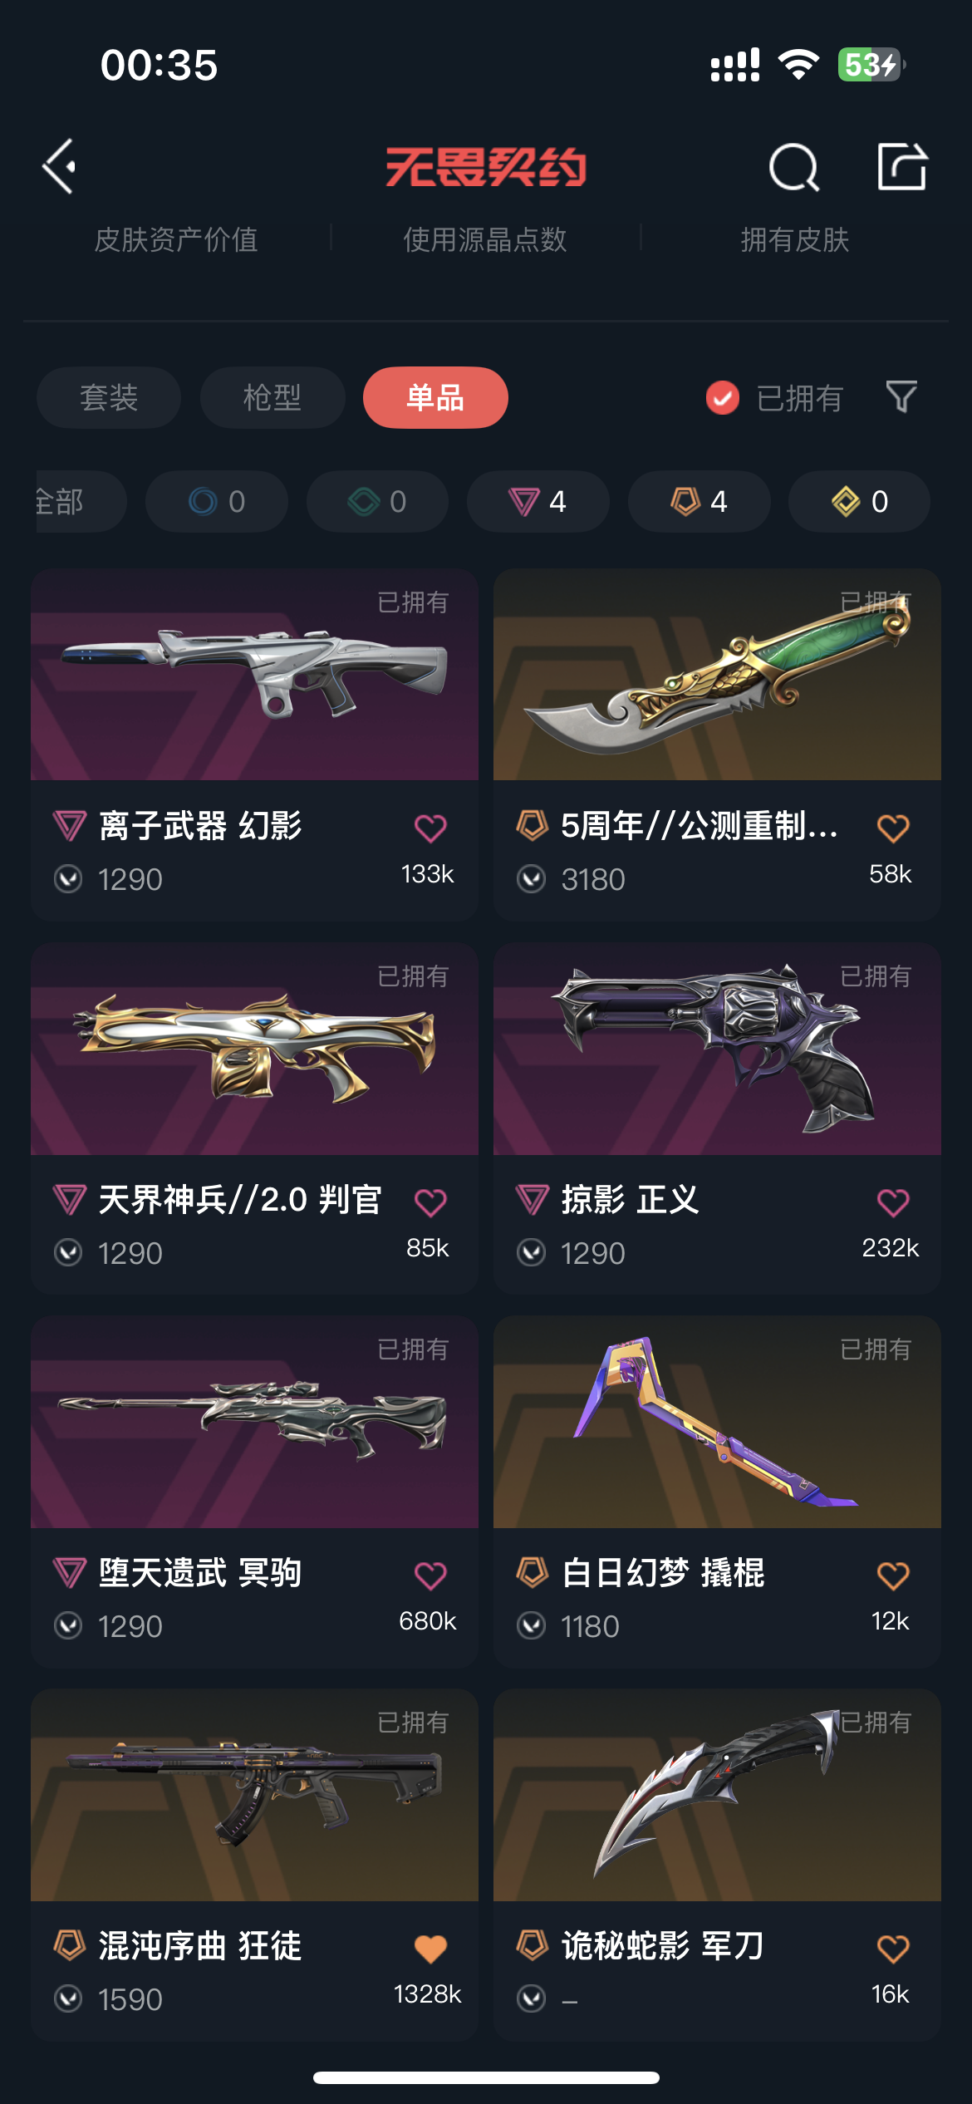Select the green diamond tier filter showing 0
Viewport: 972px width, 2104px height.
(377, 501)
